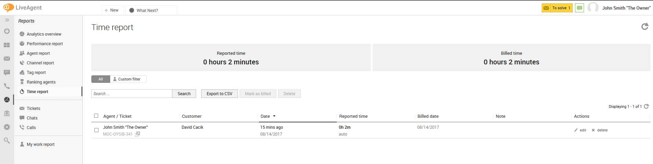
Task: Go to Ranking agents report
Action: pos(41,82)
